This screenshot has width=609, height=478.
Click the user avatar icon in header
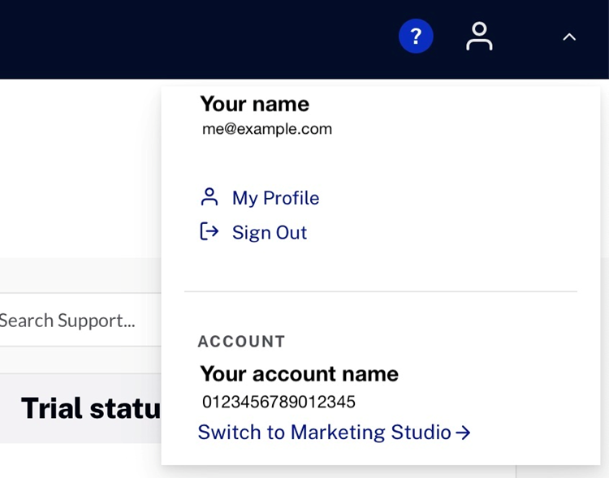coord(479,36)
